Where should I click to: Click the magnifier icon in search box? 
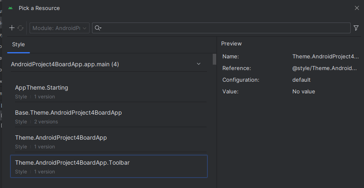point(98,28)
